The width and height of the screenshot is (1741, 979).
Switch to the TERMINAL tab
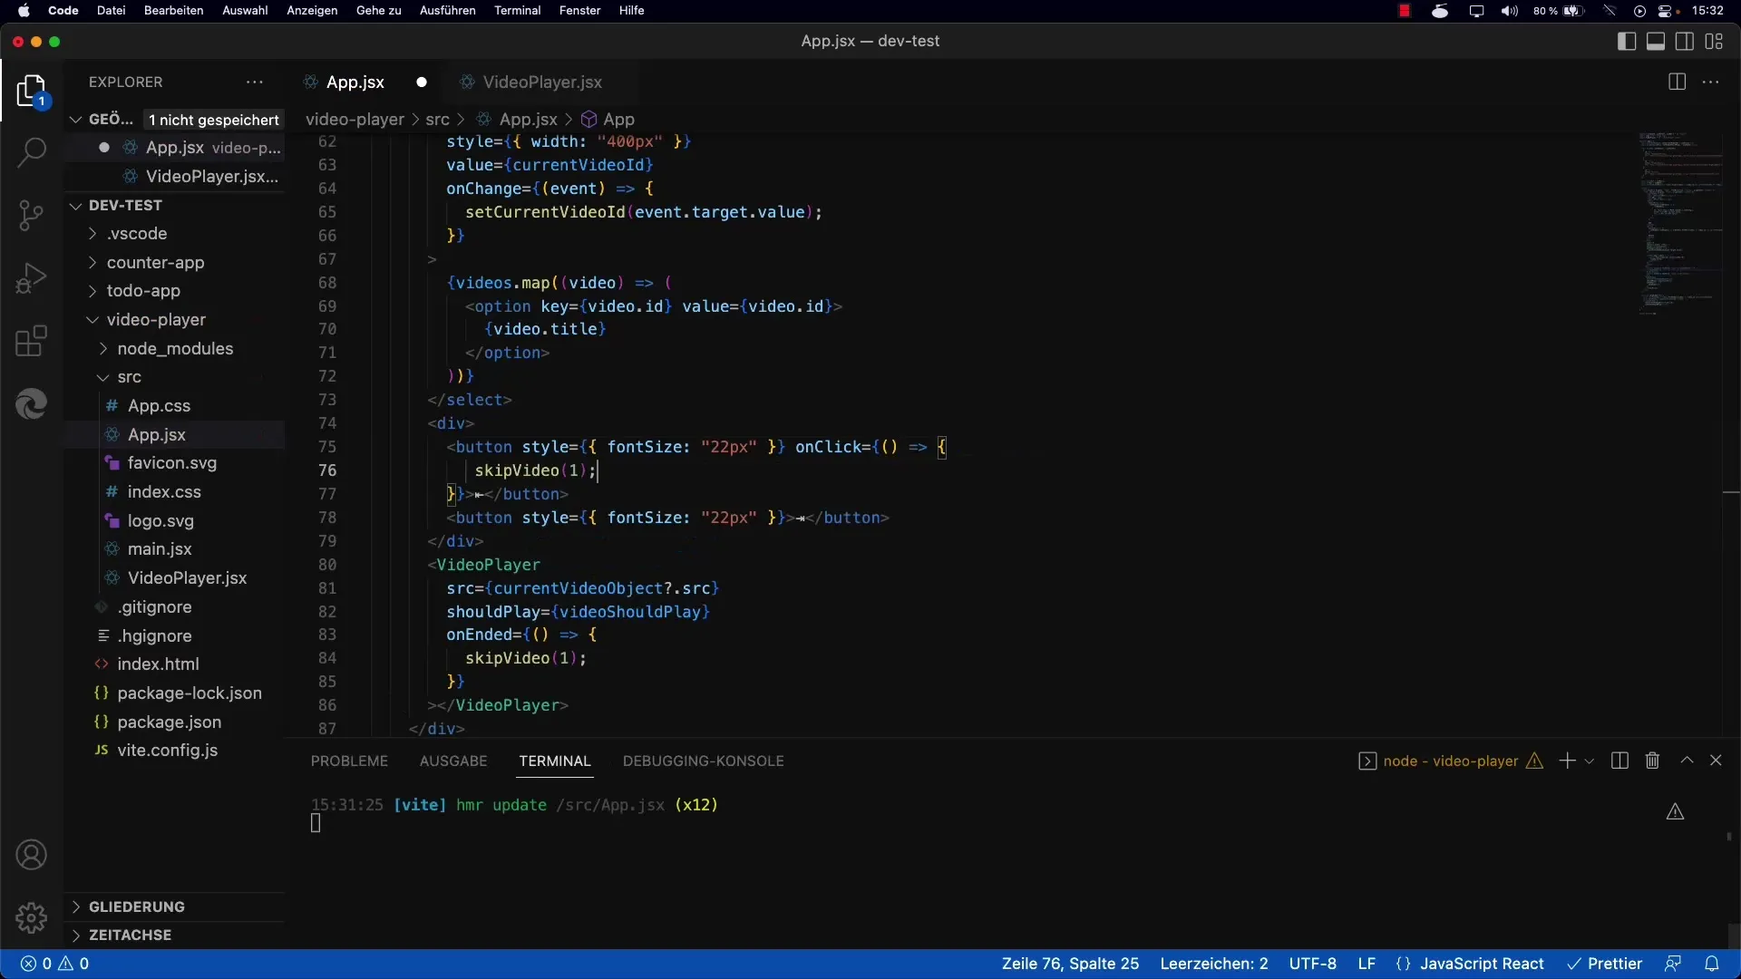[x=555, y=761]
